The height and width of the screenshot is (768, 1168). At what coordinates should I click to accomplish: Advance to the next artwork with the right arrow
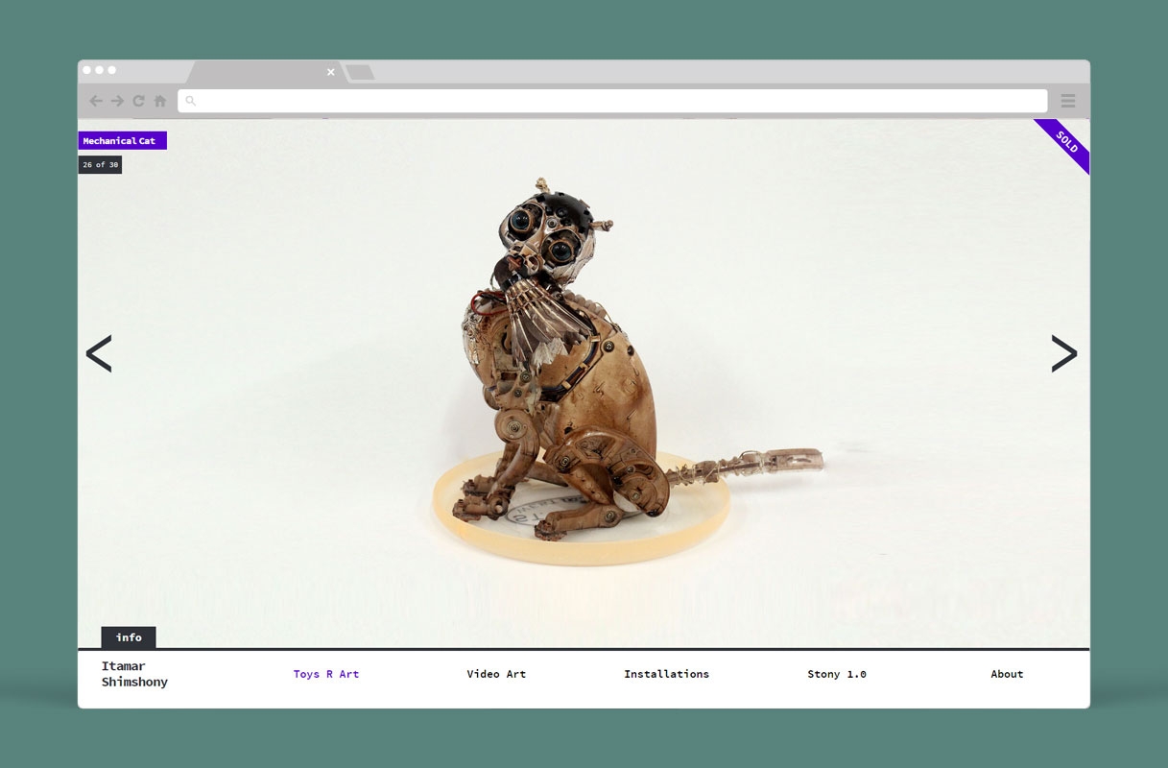pos(1064,353)
